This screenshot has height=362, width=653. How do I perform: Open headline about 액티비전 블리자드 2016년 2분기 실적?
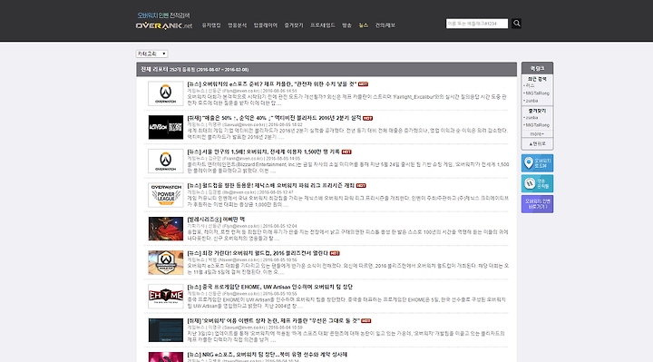pyautogui.click(x=274, y=118)
